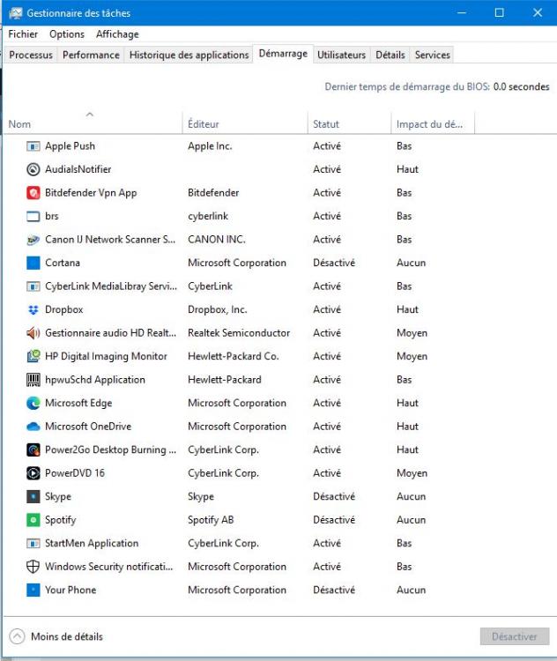This screenshot has height=661, width=557.
Task: Click the CANON INC. publisher cell
Action: pos(217,240)
